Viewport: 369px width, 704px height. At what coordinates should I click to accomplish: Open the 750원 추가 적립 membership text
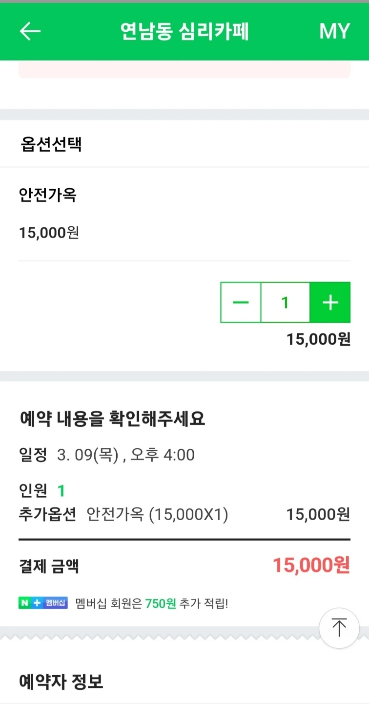tap(152, 603)
